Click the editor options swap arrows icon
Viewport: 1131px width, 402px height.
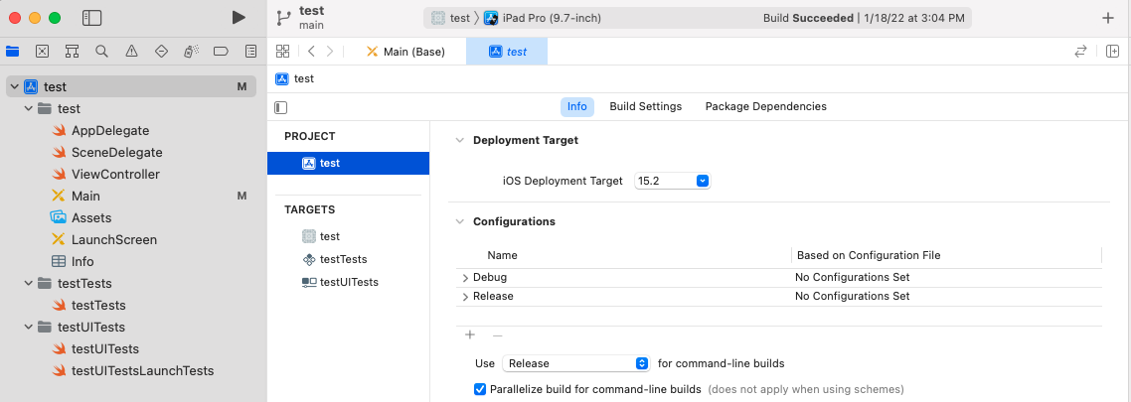1080,52
